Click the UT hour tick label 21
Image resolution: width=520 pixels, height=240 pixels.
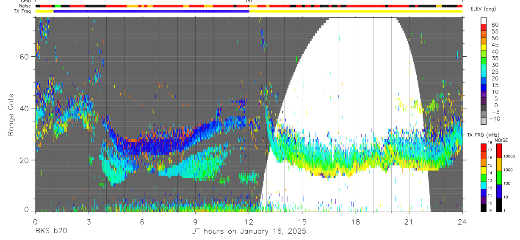point(409,222)
